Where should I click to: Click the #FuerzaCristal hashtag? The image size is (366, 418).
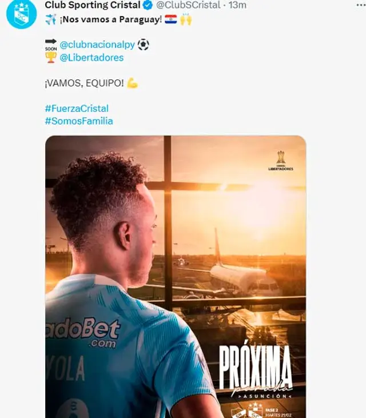tap(77, 108)
